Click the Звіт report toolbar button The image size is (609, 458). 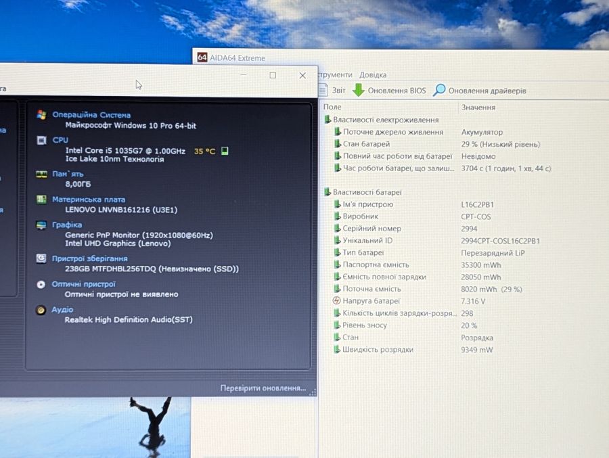click(332, 90)
